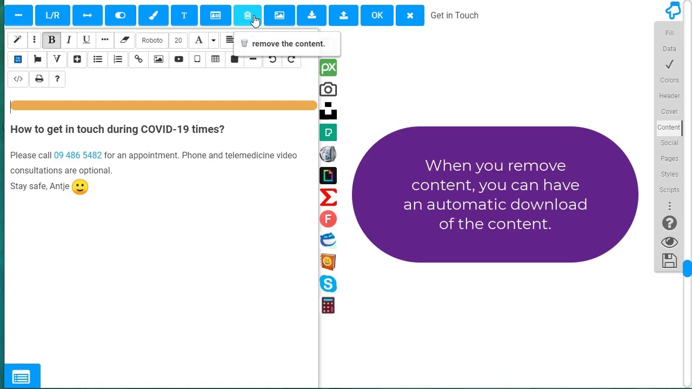Screen dimensions: 692x389
Task: Toggle italic formatting
Action: click(x=69, y=40)
